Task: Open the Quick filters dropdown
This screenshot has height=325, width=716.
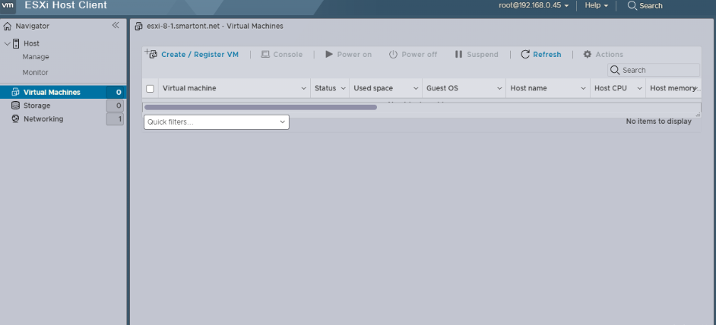Action: [217, 121]
